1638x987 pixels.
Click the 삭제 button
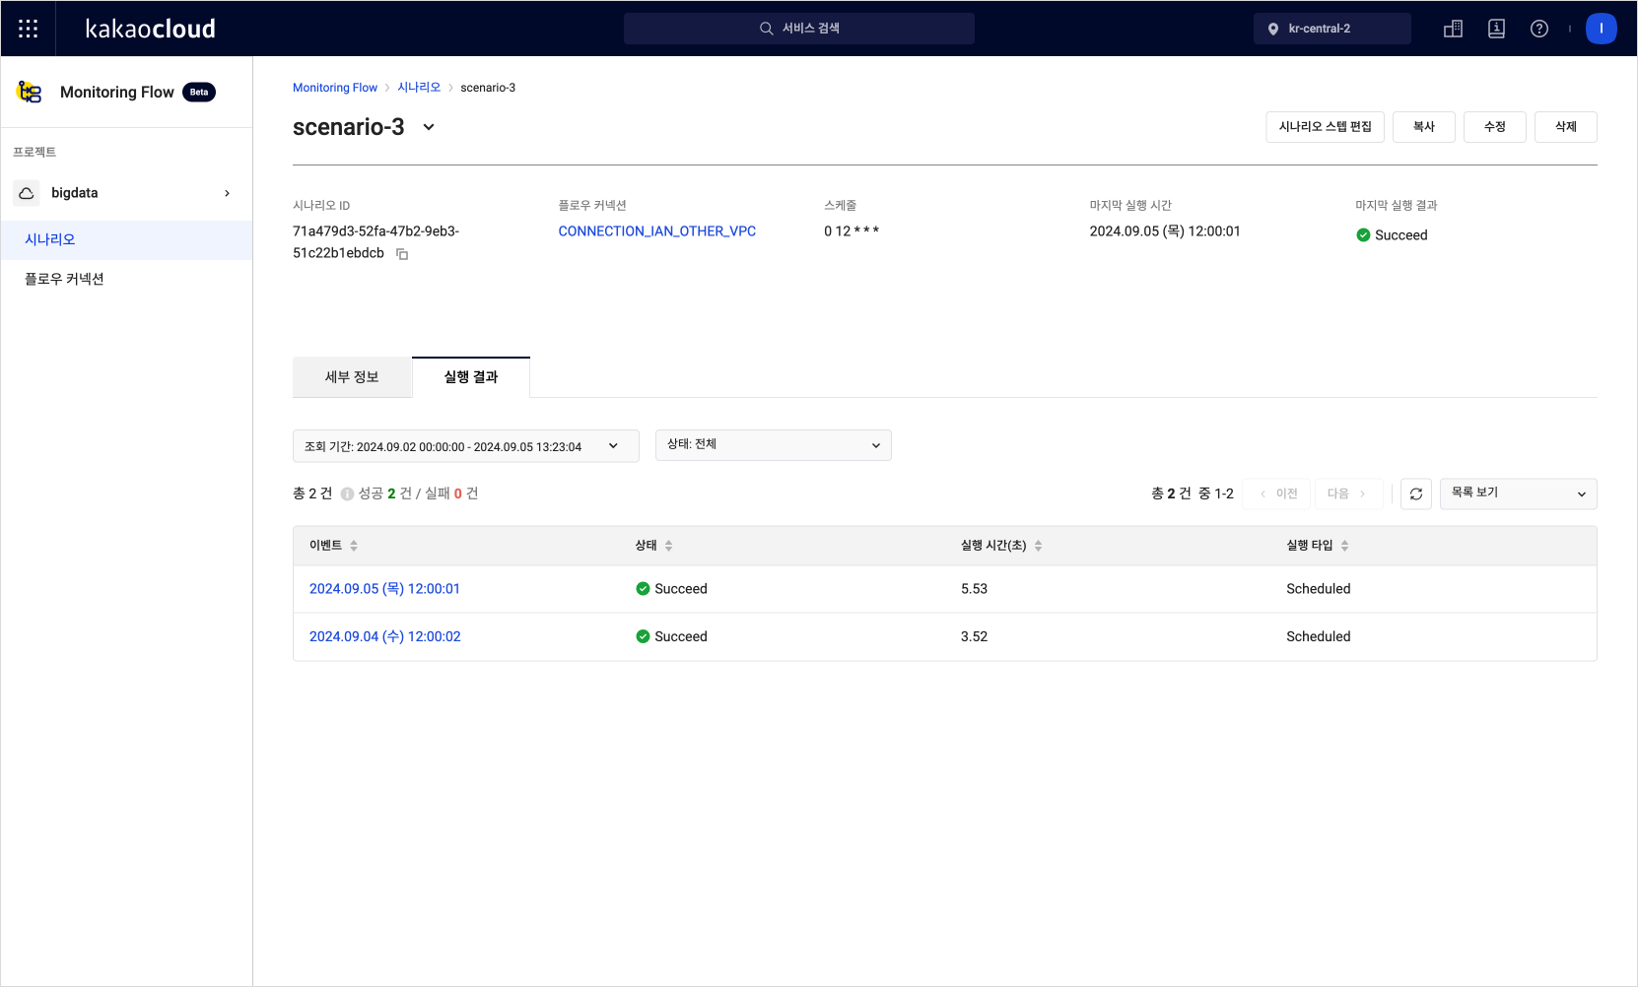(1566, 127)
